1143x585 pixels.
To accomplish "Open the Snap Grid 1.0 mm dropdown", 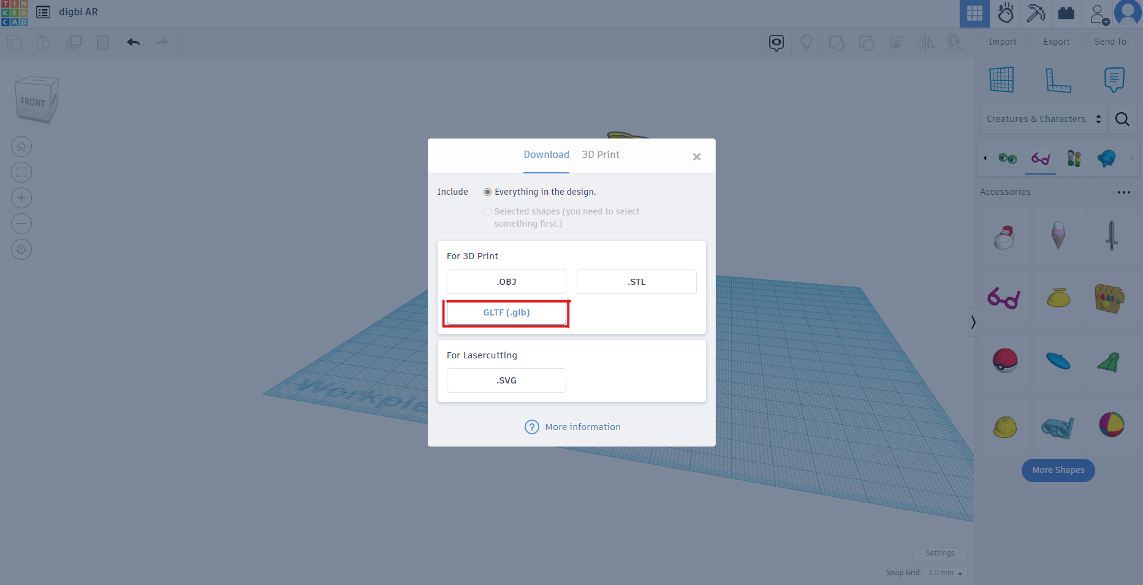I will tap(945, 573).
